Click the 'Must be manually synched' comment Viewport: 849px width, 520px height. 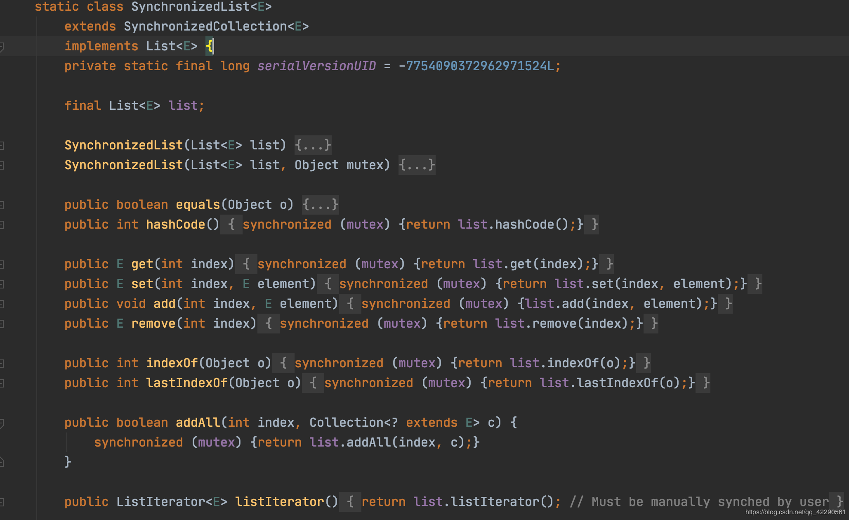(x=698, y=502)
